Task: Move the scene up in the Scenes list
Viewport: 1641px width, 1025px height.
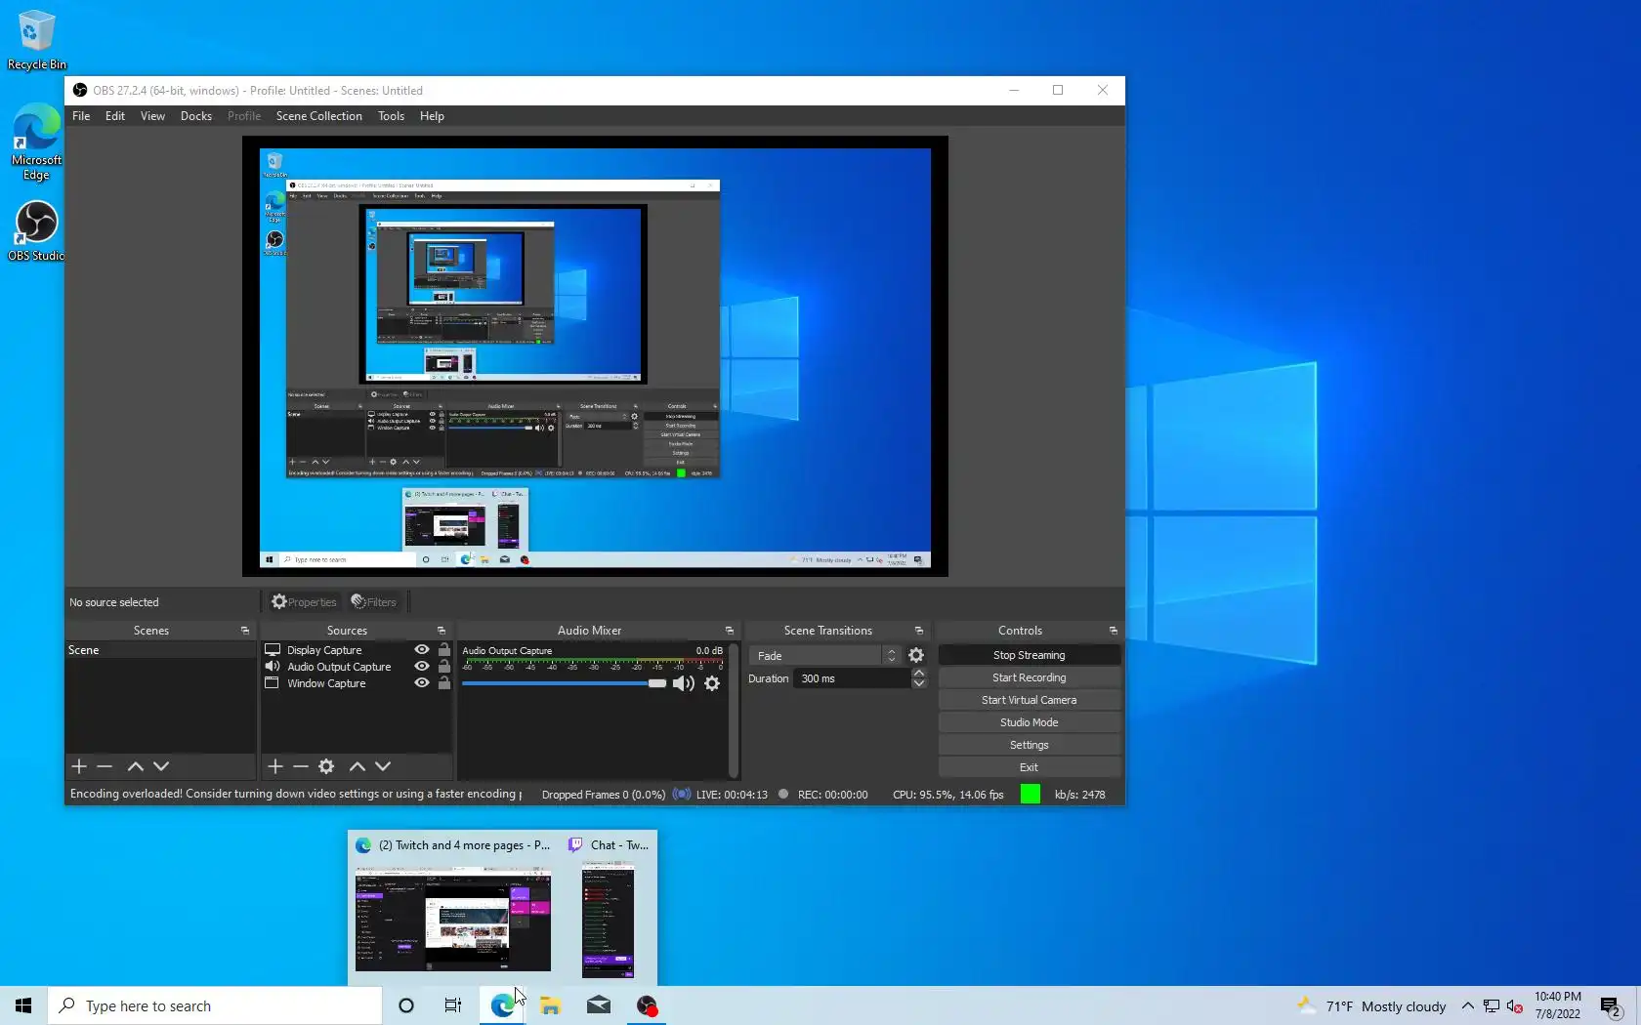Action: pos(136,766)
